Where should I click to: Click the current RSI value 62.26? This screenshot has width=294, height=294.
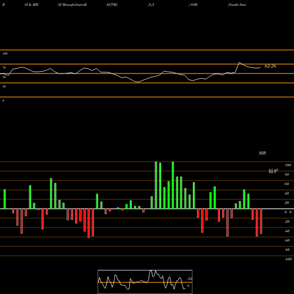[x=270, y=66]
